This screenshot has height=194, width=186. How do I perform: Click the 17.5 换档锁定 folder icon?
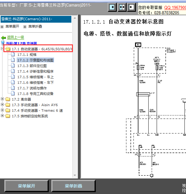click(x=8, y=116)
